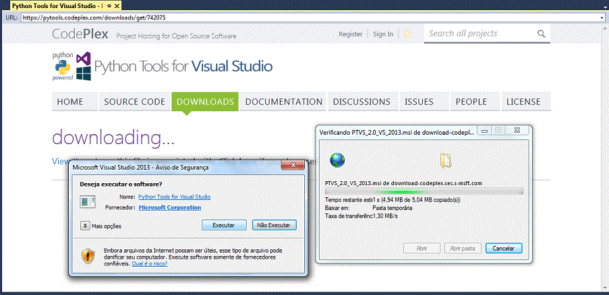Close the Aviso de Segurança dialog
Image resolution: width=609 pixels, height=295 pixels.
pyautogui.click(x=293, y=166)
